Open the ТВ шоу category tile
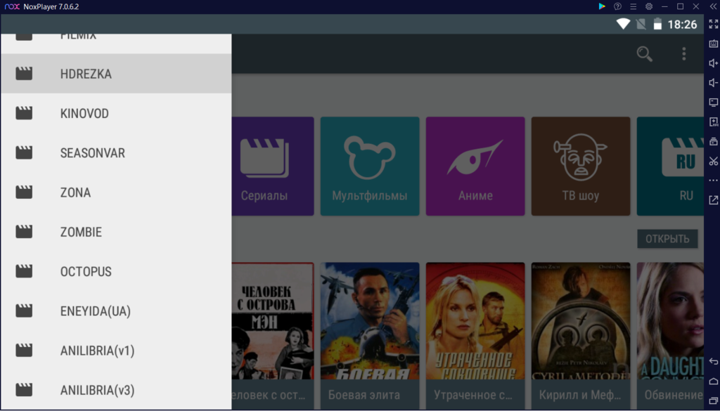The image size is (720, 411). (x=580, y=166)
